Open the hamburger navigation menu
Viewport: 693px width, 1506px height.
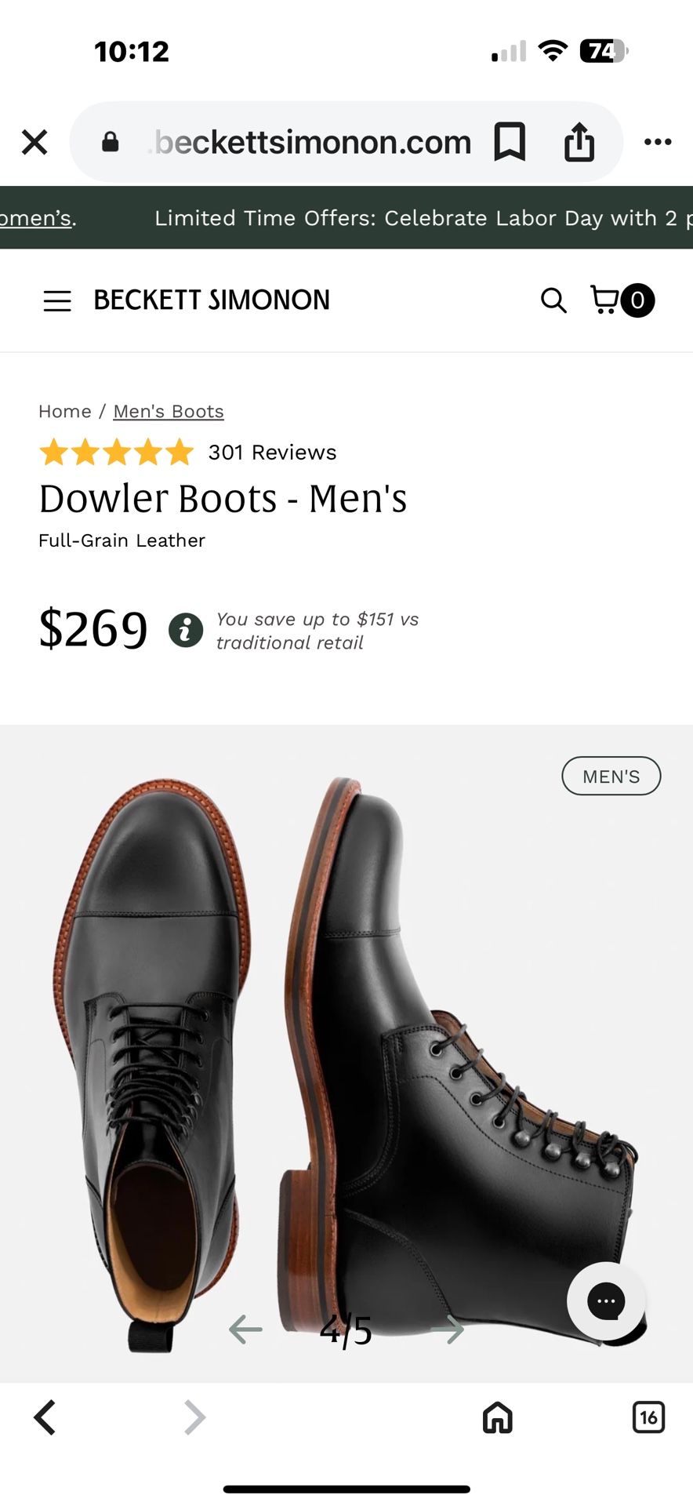pyautogui.click(x=56, y=300)
